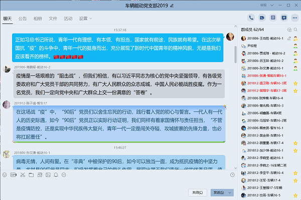
Task: Click avatar of sender 201806-孙文… message
Action: coord(7,154)
